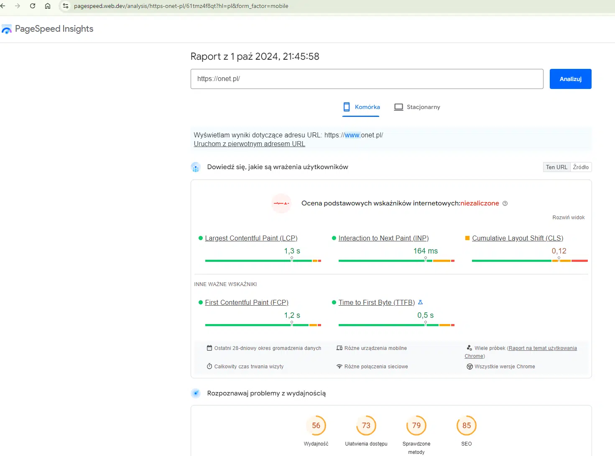Click Dowiedz się, jakie są wrażenia użytkowników heading
The width and height of the screenshot is (615, 456).
tap(278, 167)
